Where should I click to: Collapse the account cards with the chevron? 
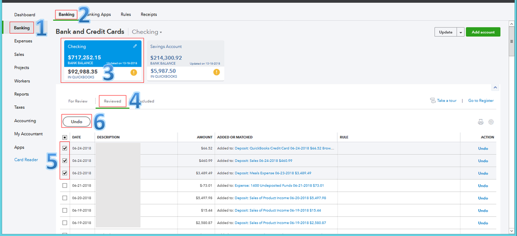[495, 88]
